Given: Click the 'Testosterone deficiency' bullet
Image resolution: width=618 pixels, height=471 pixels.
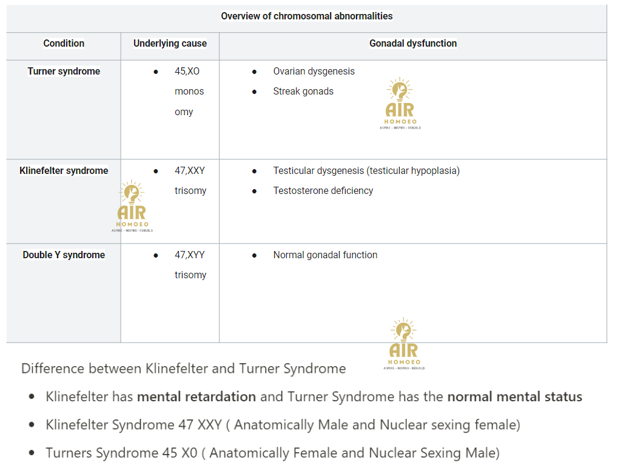Looking at the screenshot, I should point(323,190).
